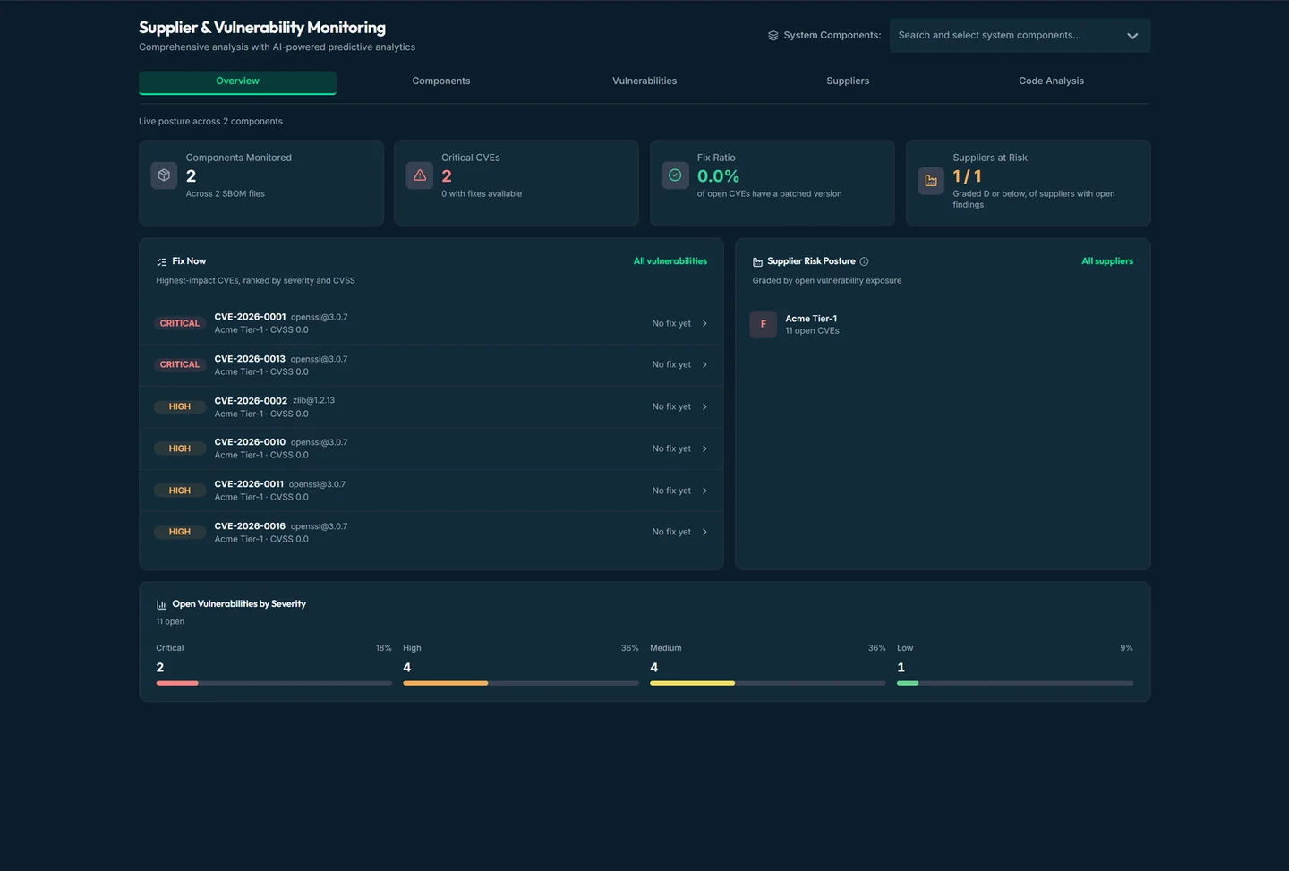This screenshot has height=871, width=1289.
Task: Click "No fix yet" on CVE-2026-0016
Action: (x=671, y=533)
